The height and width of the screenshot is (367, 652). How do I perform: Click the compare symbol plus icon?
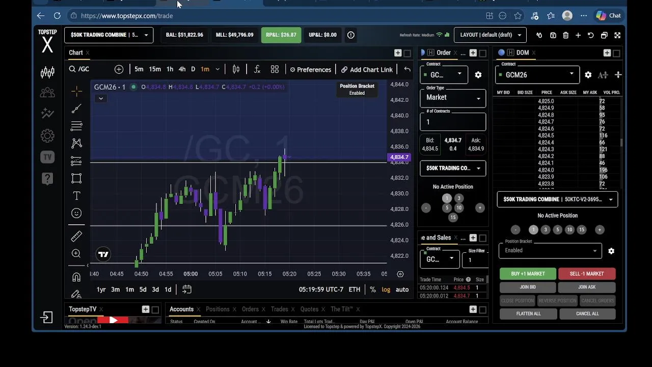pyautogui.click(x=119, y=69)
